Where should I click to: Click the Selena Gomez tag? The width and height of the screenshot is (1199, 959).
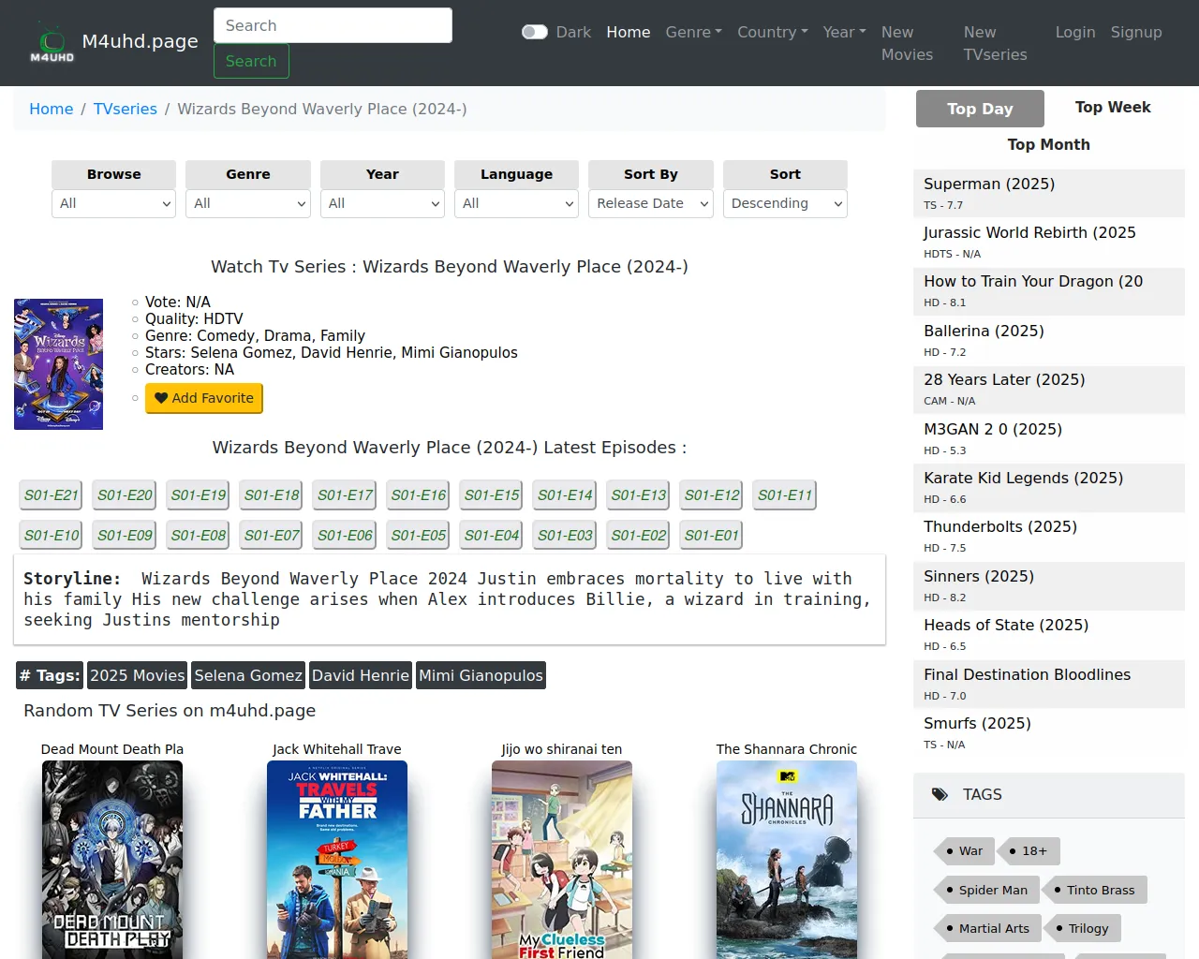[248, 675]
